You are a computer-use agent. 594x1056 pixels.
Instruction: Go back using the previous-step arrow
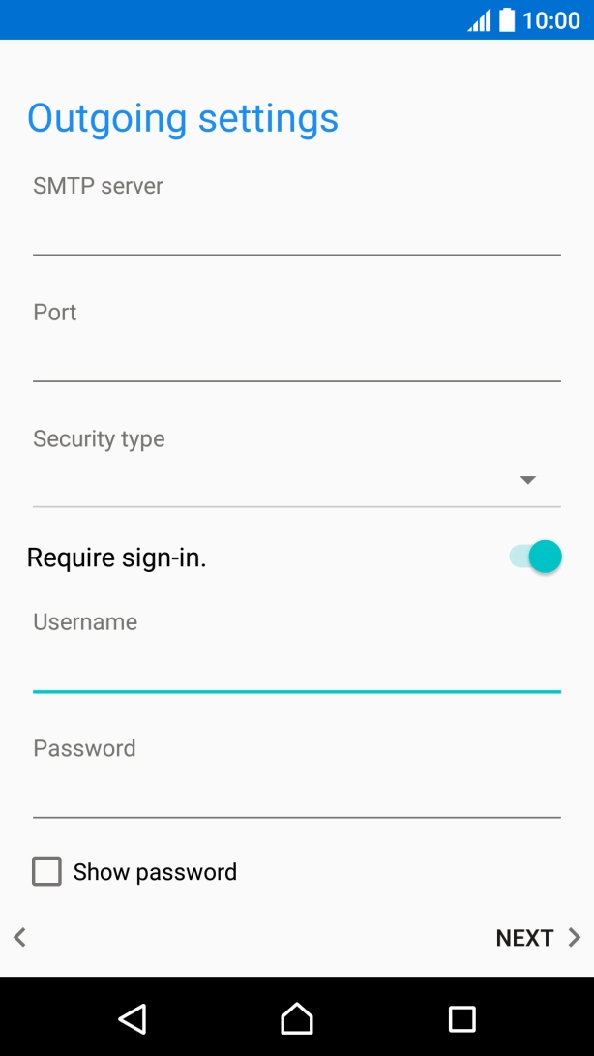(x=18, y=937)
